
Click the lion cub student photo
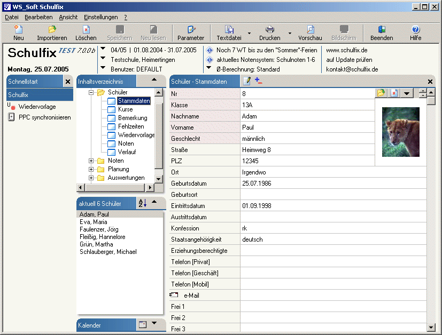click(400, 132)
